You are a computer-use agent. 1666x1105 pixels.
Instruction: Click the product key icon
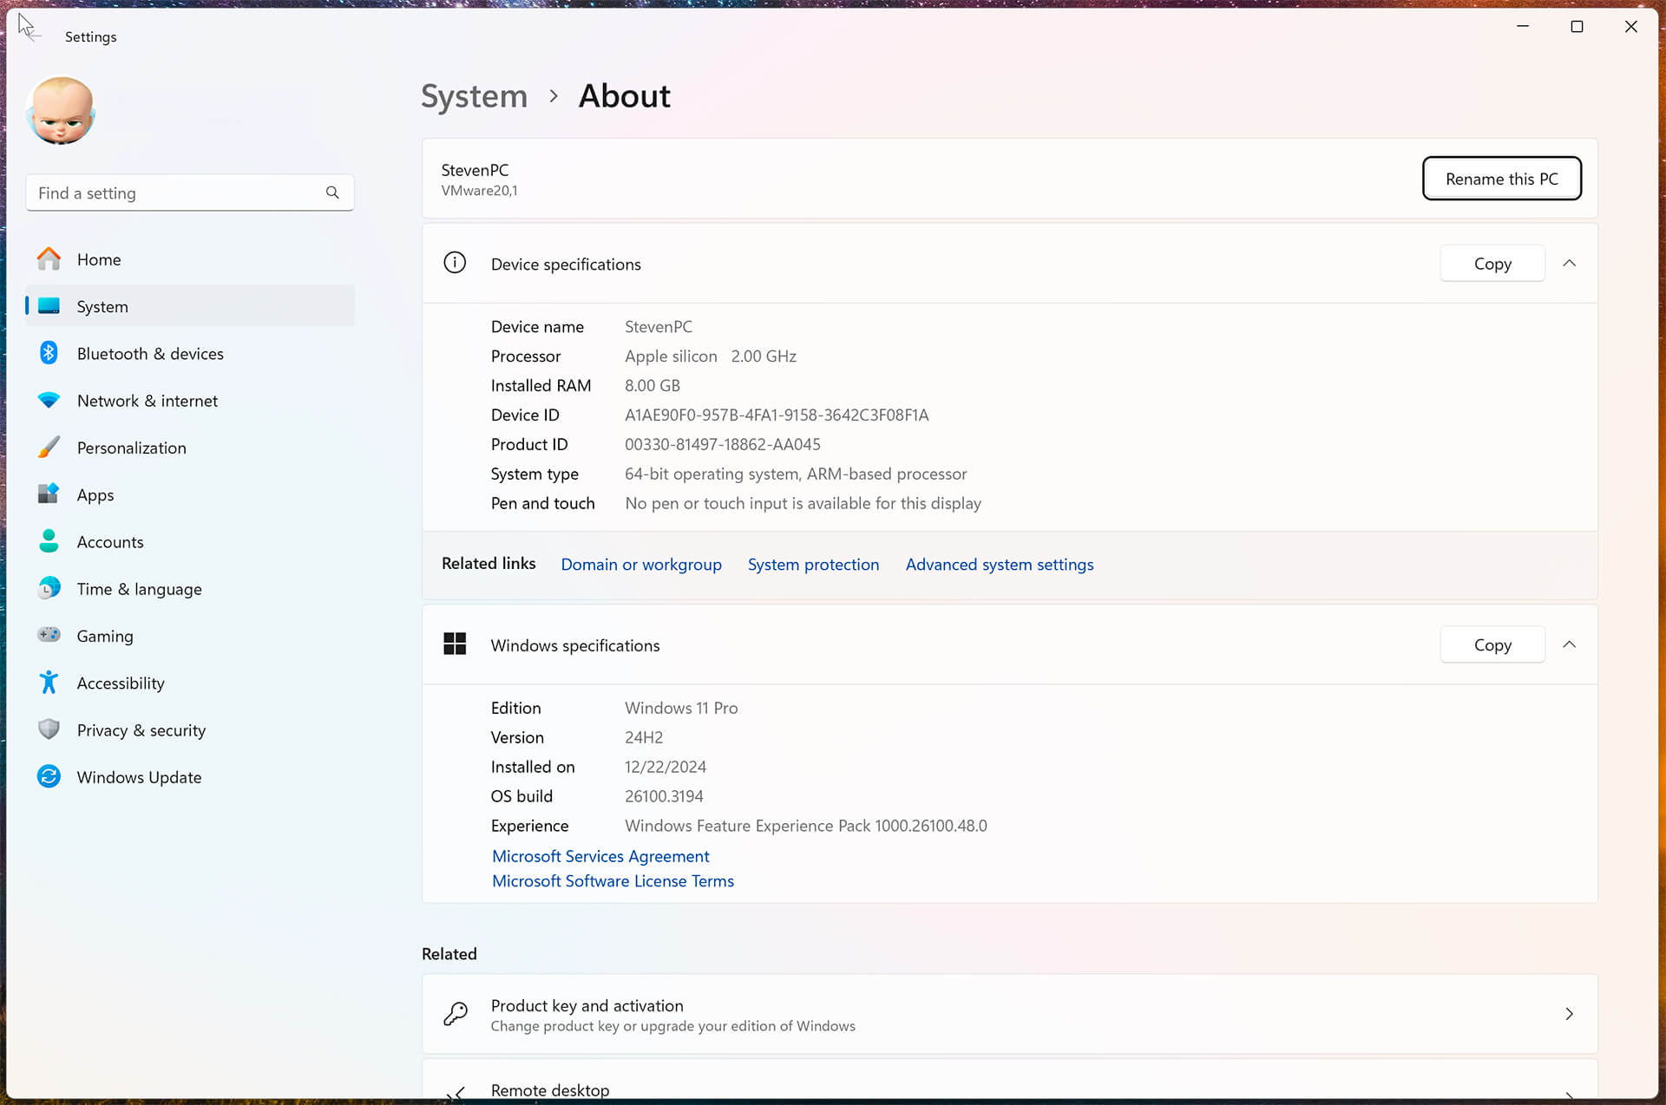(455, 1013)
